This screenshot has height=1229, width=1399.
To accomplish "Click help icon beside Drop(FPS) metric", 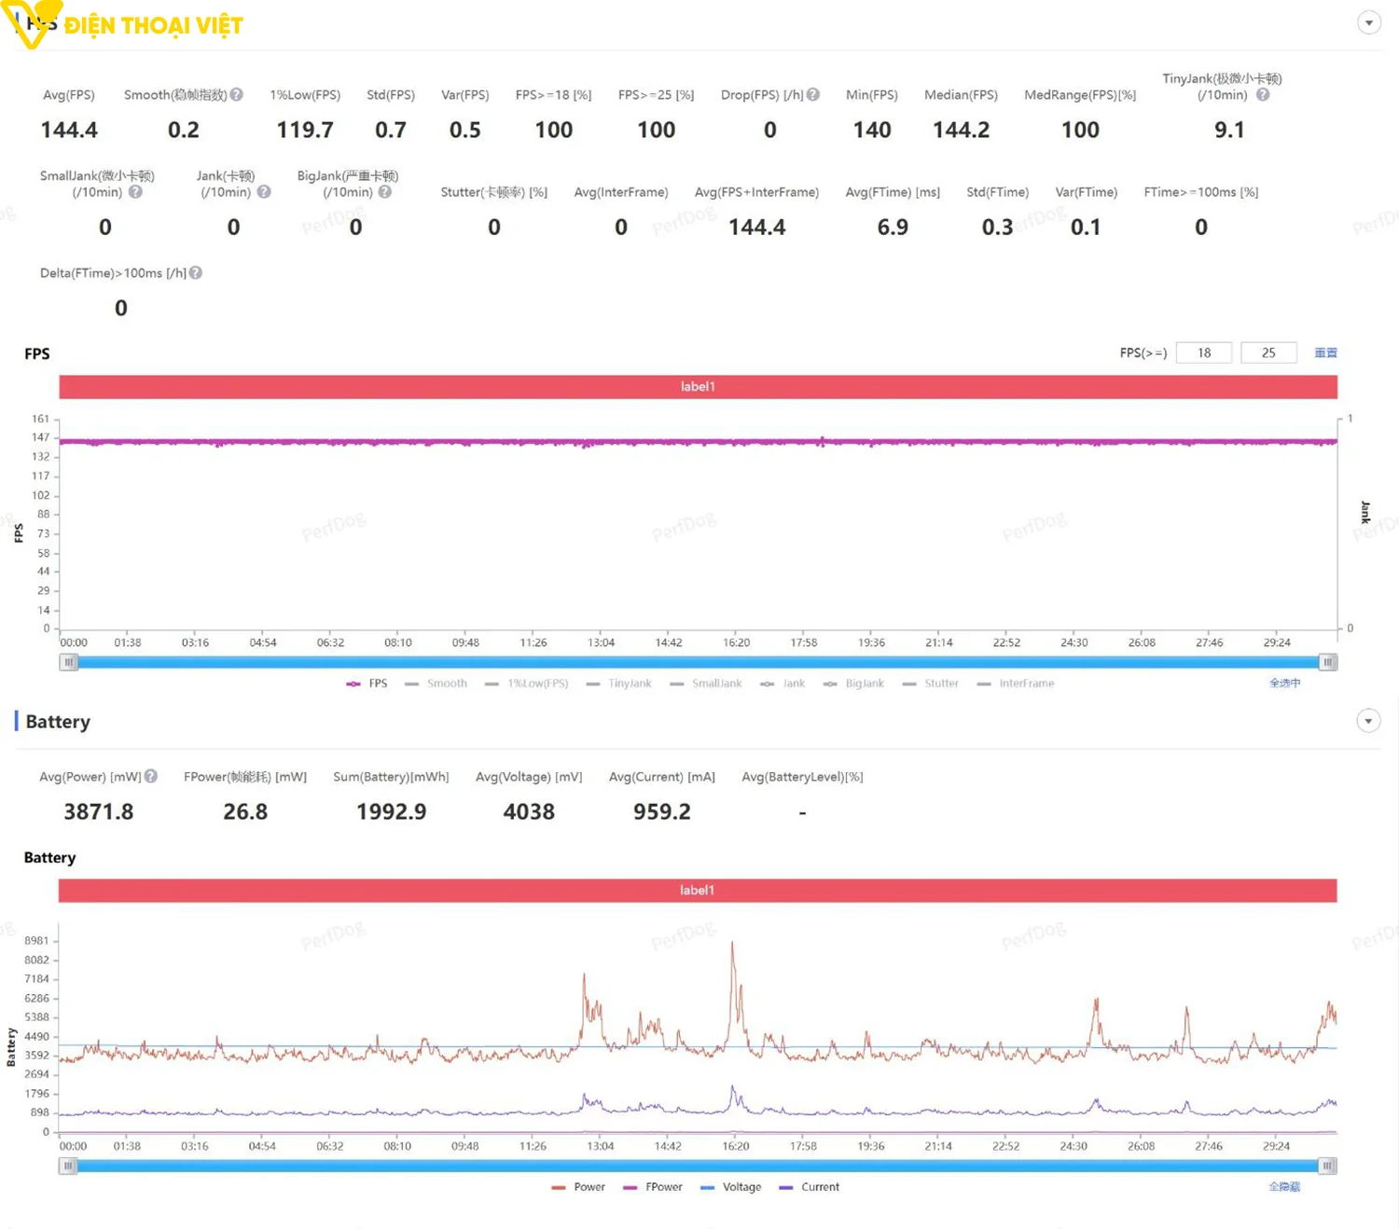I will (x=813, y=95).
